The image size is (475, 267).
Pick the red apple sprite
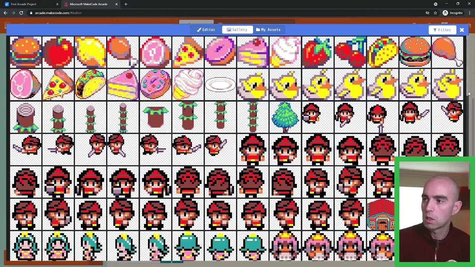(x=58, y=52)
